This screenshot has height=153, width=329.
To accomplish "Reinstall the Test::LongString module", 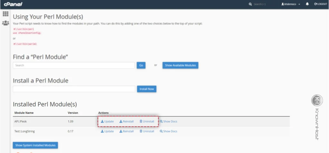I will (x=127, y=131).
